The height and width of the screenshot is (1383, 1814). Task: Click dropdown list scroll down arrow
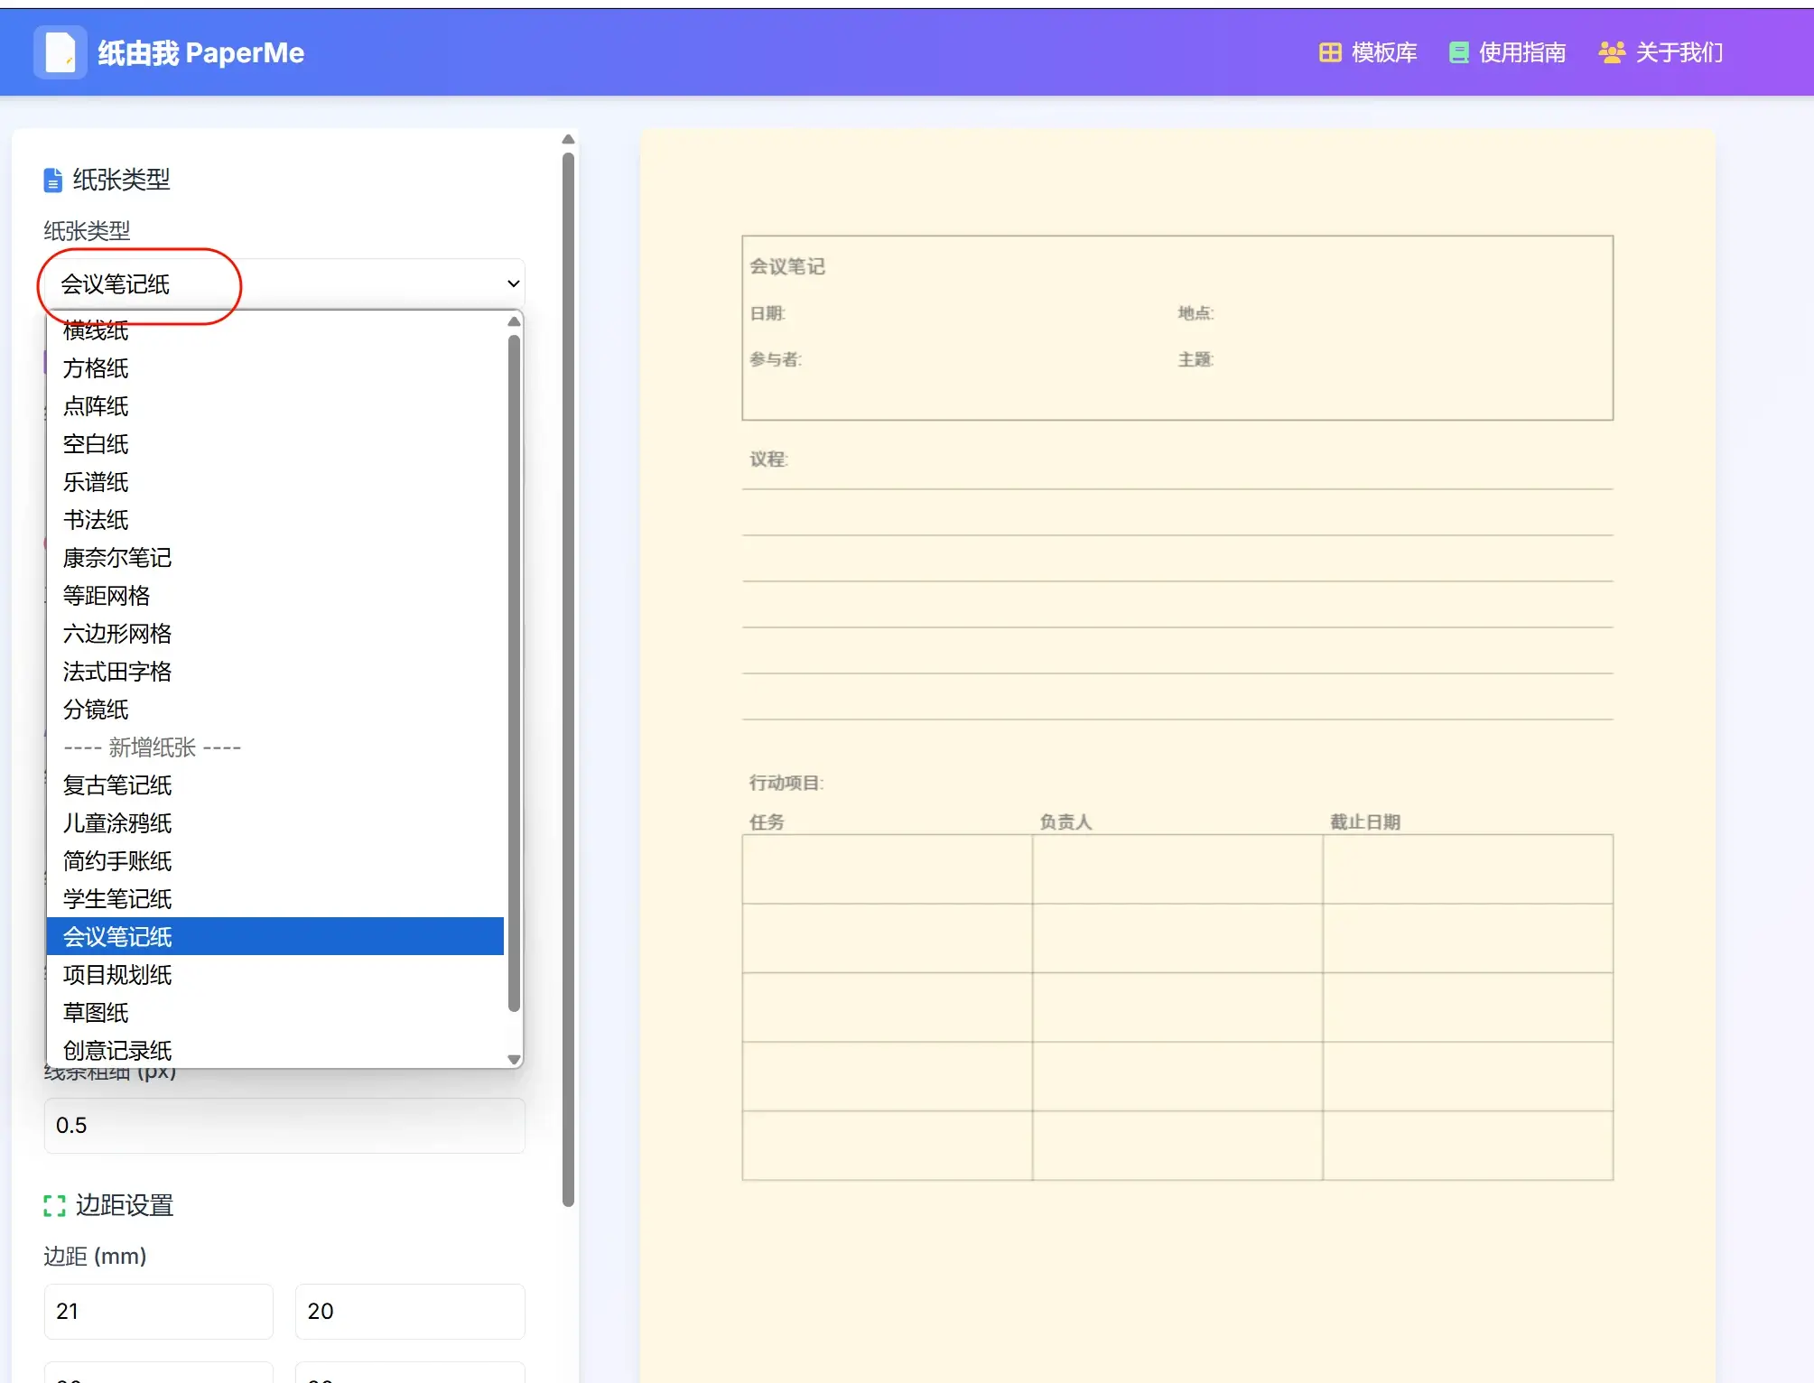514,1059
